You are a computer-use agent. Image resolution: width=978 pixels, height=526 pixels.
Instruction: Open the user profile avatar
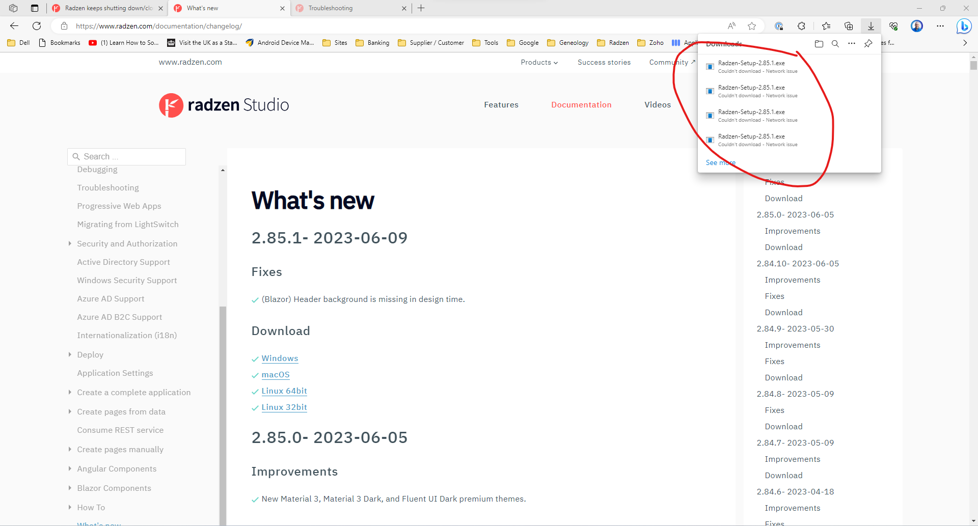pos(917,26)
